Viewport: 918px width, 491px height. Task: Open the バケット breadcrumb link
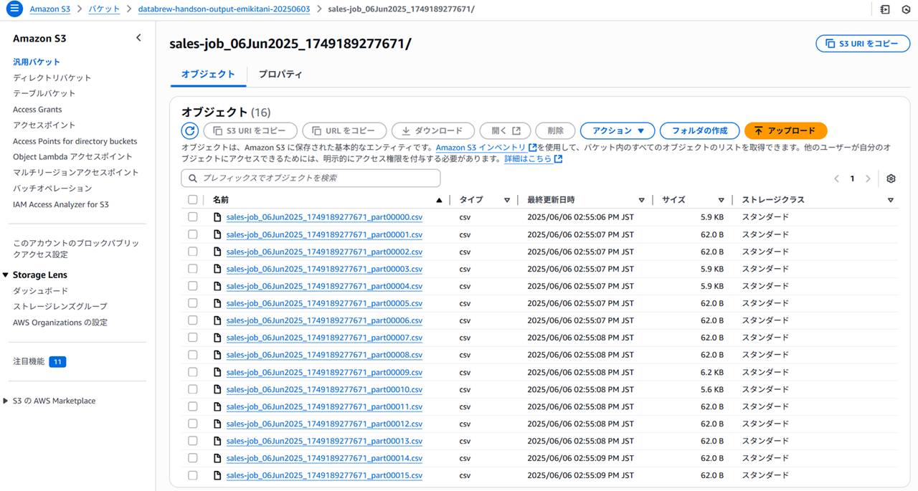[x=105, y=9]
